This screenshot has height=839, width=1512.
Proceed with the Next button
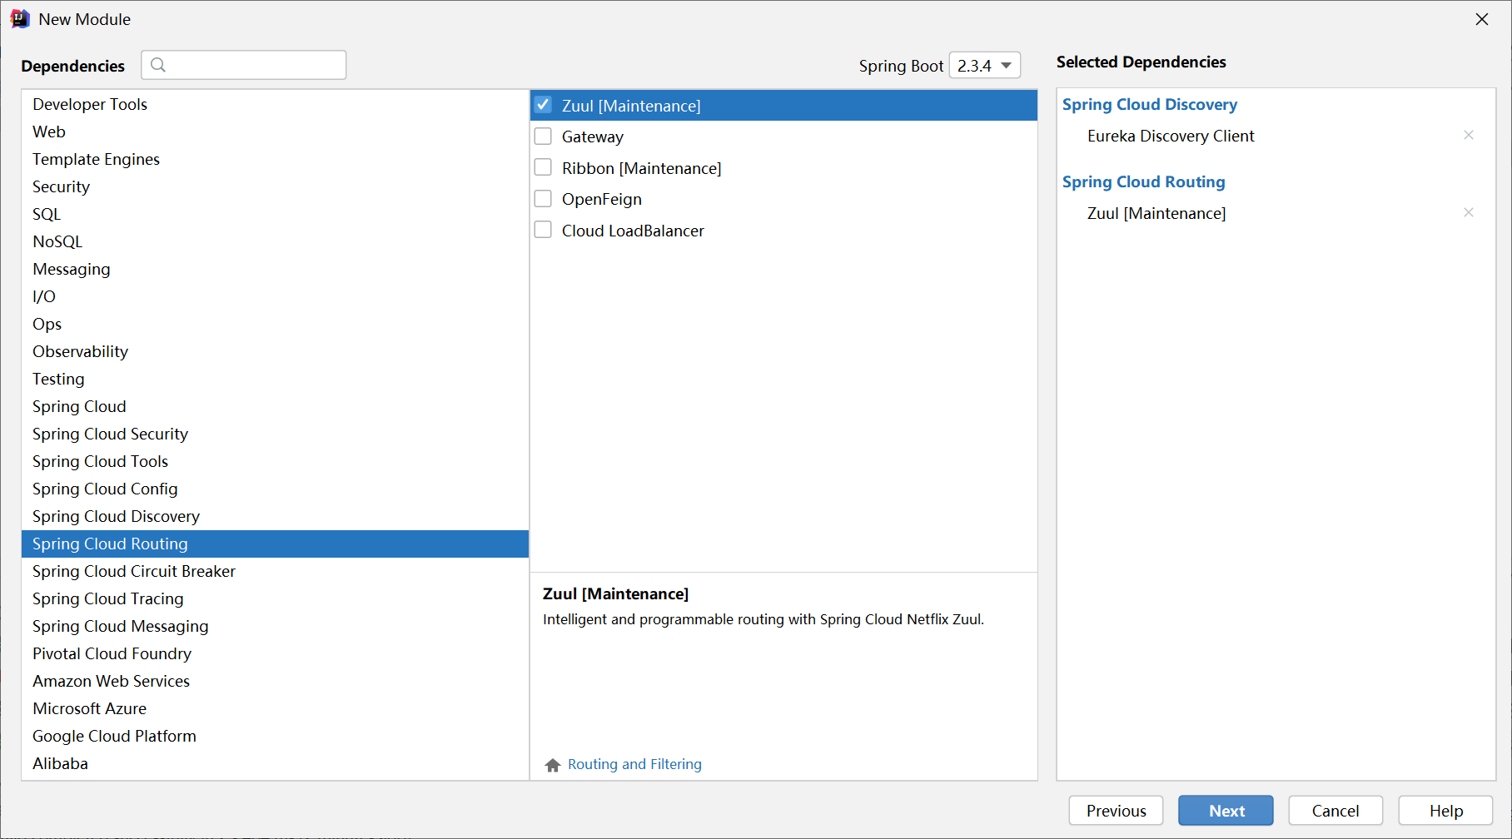1226,811
